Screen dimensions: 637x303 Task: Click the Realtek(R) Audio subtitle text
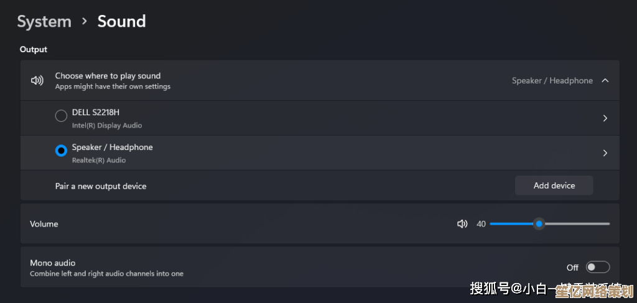(x=99, y=161)
